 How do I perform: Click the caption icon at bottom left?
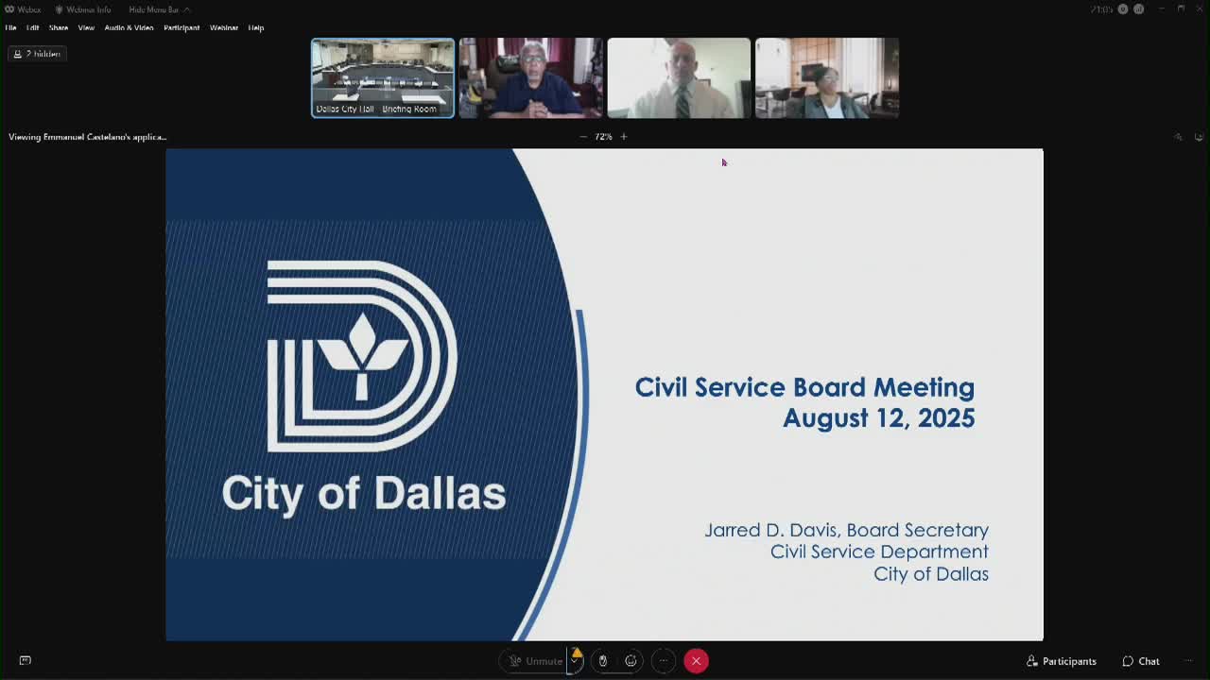(26, 661)
